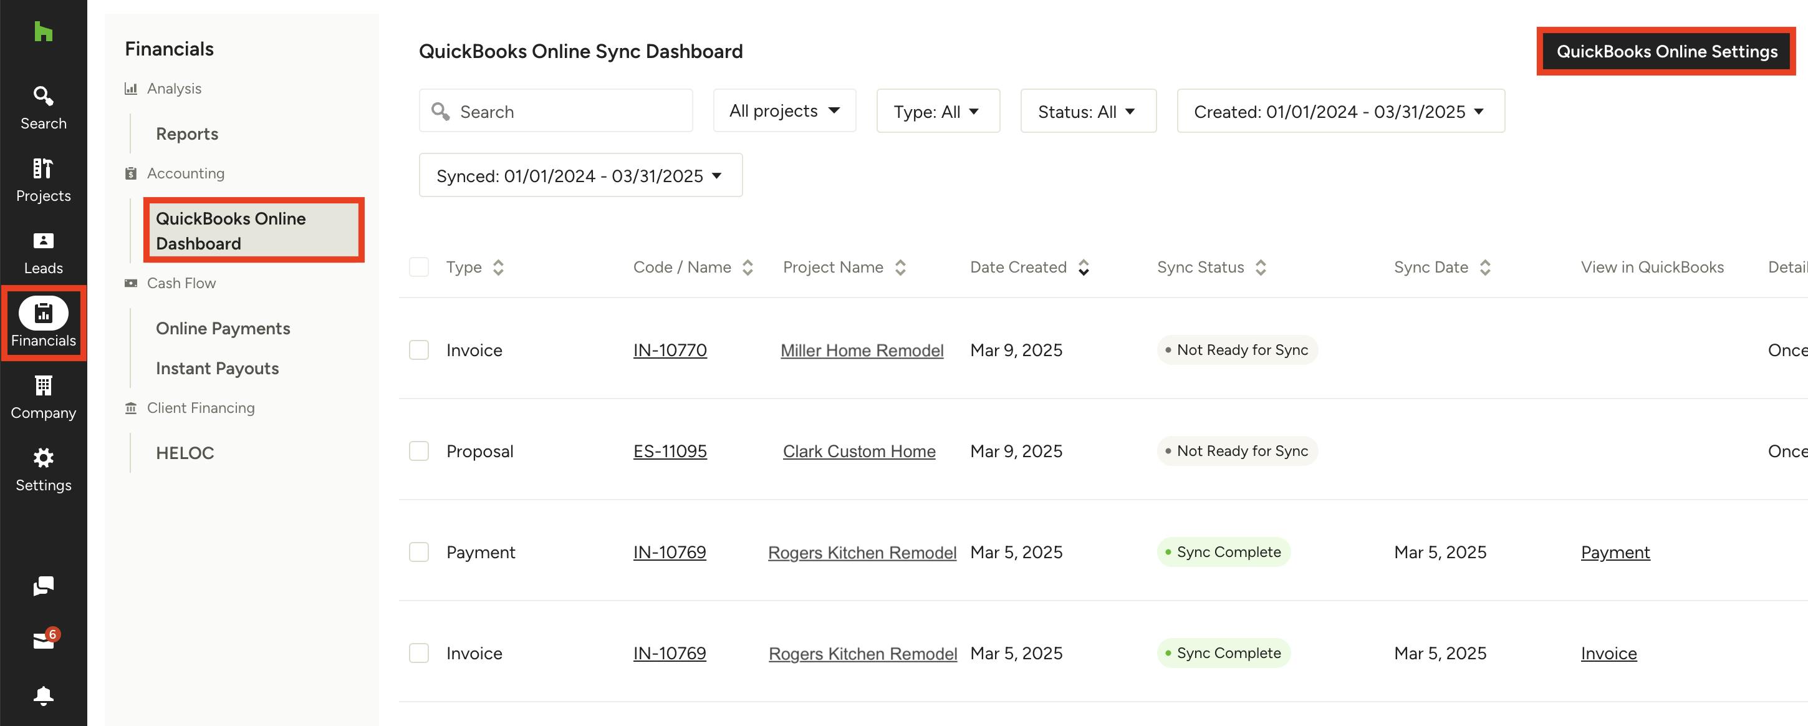
Task: Select the Financials sidebar icon
Action: 43,314
